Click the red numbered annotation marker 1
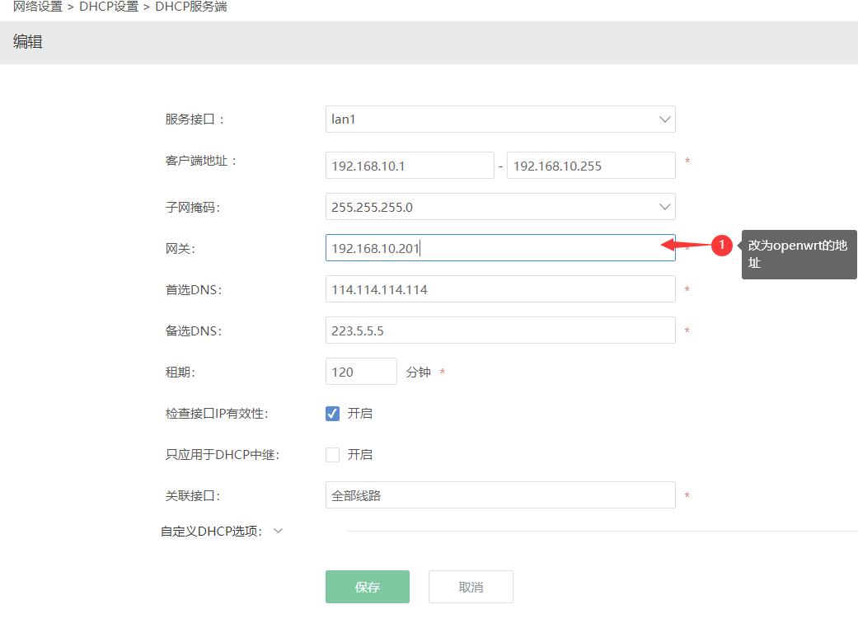This screenshot has width=858, height=642. coord(720,245)
